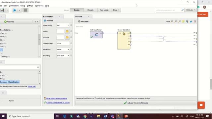Open the Help menu
The height and width of the screenshot is (119, 212).
pos(47,6)
